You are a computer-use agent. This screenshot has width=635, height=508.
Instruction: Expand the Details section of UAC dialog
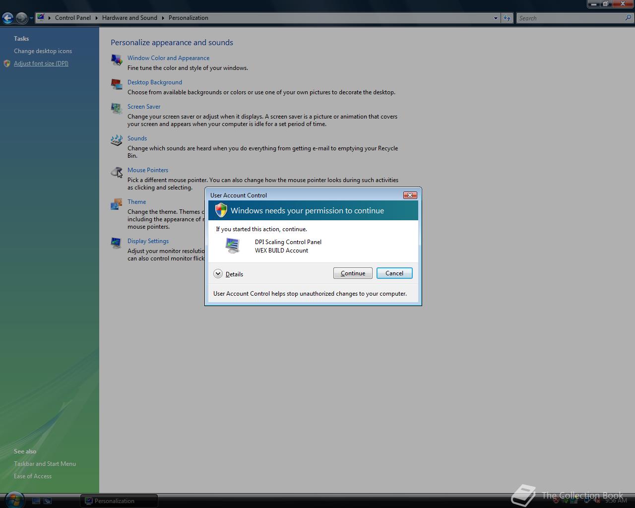tap(218, 274)
